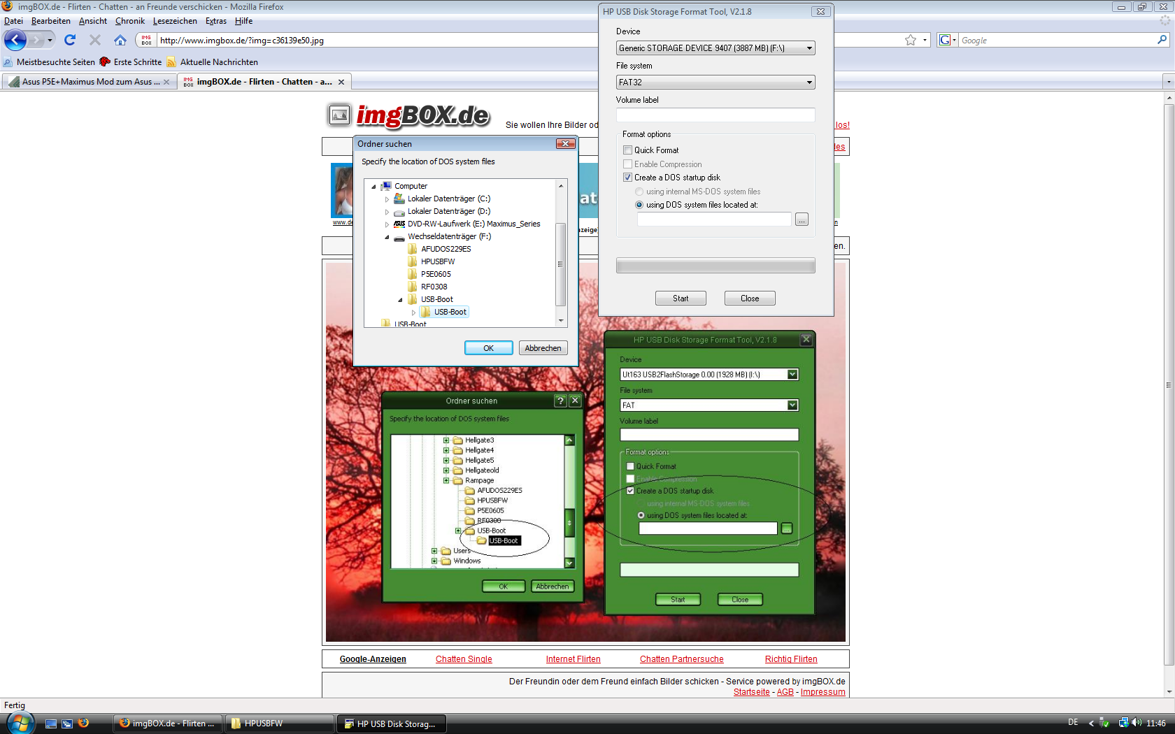Open the Firefox home icon

pos(120,40)
